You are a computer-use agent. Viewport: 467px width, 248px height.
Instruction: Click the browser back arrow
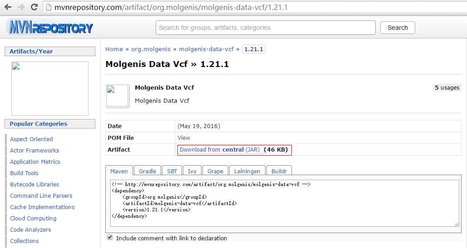8,7
